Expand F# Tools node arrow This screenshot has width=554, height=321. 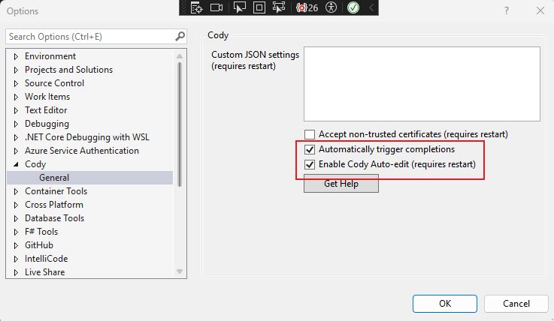coord(16,232)
